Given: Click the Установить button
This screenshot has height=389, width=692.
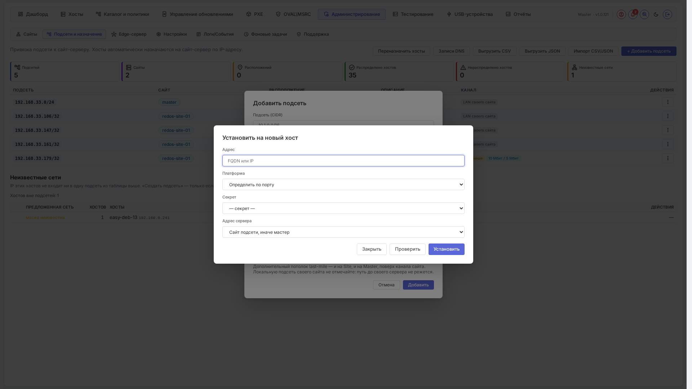Looking at the screenshot, I should click(446, 249).
